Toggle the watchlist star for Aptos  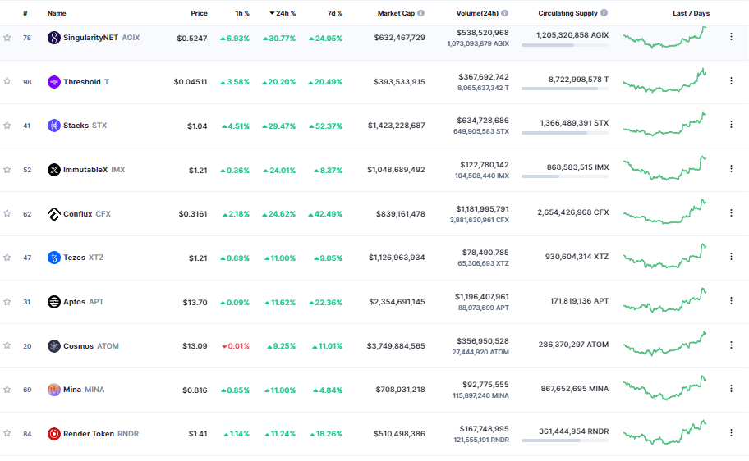pos(7,302)
